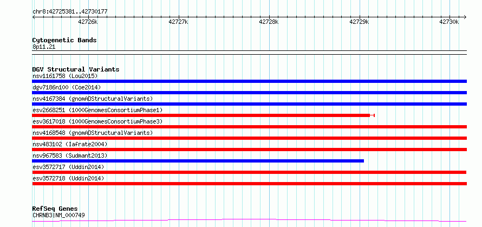Click the 'nsv967583 (Sudmant2013)' label

(70, 155)
